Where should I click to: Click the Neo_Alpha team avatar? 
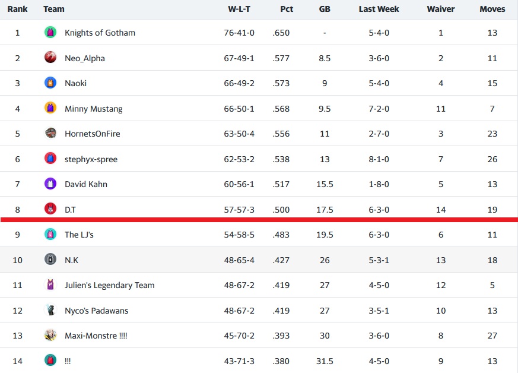click(50, 58)
